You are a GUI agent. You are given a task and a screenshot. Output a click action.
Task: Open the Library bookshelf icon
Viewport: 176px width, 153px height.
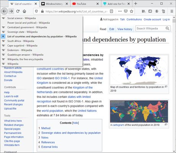pyautogui.click(x=144, y=11)
